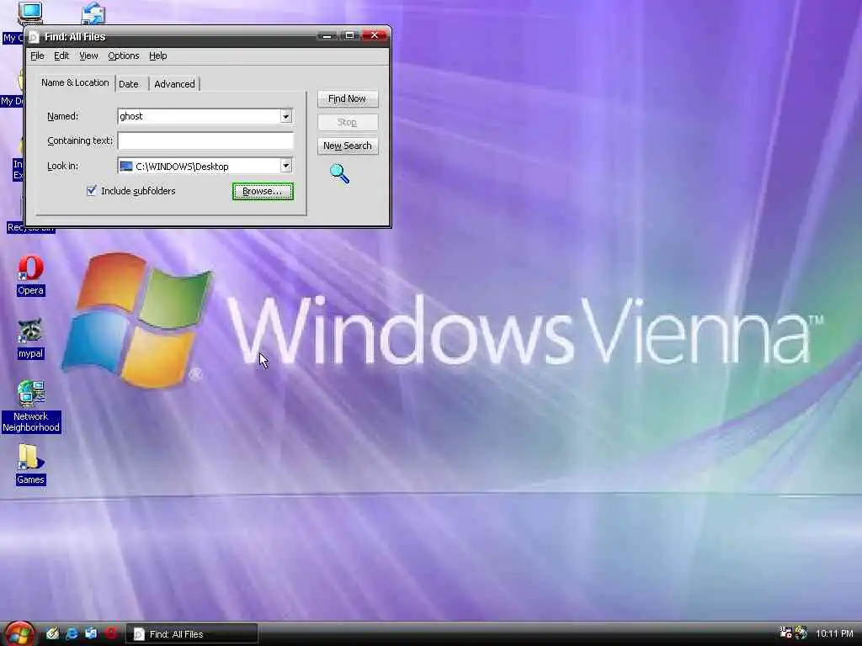This screenshot has height=646, width=862.
Task: Launch Internet Explorer from the quick launch bar
Action: tap(72, 633)
